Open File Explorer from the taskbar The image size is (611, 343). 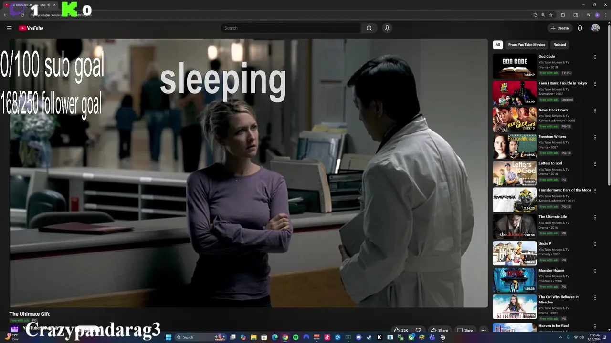click(253, 337)
